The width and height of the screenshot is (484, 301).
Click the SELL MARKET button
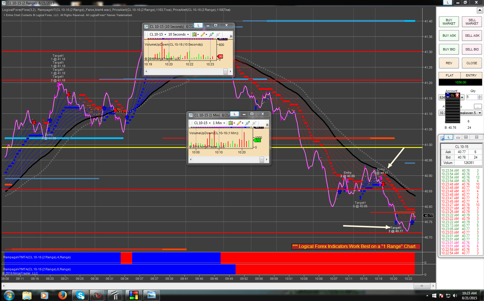(x=472, y=22)
